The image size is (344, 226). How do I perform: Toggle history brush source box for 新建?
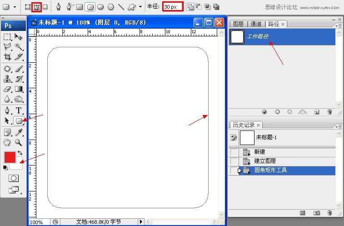point(234,152)
